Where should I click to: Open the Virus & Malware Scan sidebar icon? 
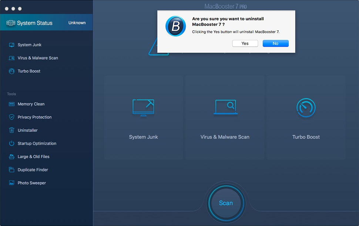coord(11,58)
